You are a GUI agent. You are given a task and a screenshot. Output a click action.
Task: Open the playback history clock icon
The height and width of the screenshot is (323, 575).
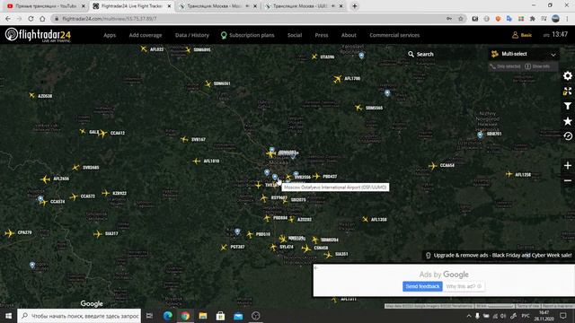(x=567, y=136)
